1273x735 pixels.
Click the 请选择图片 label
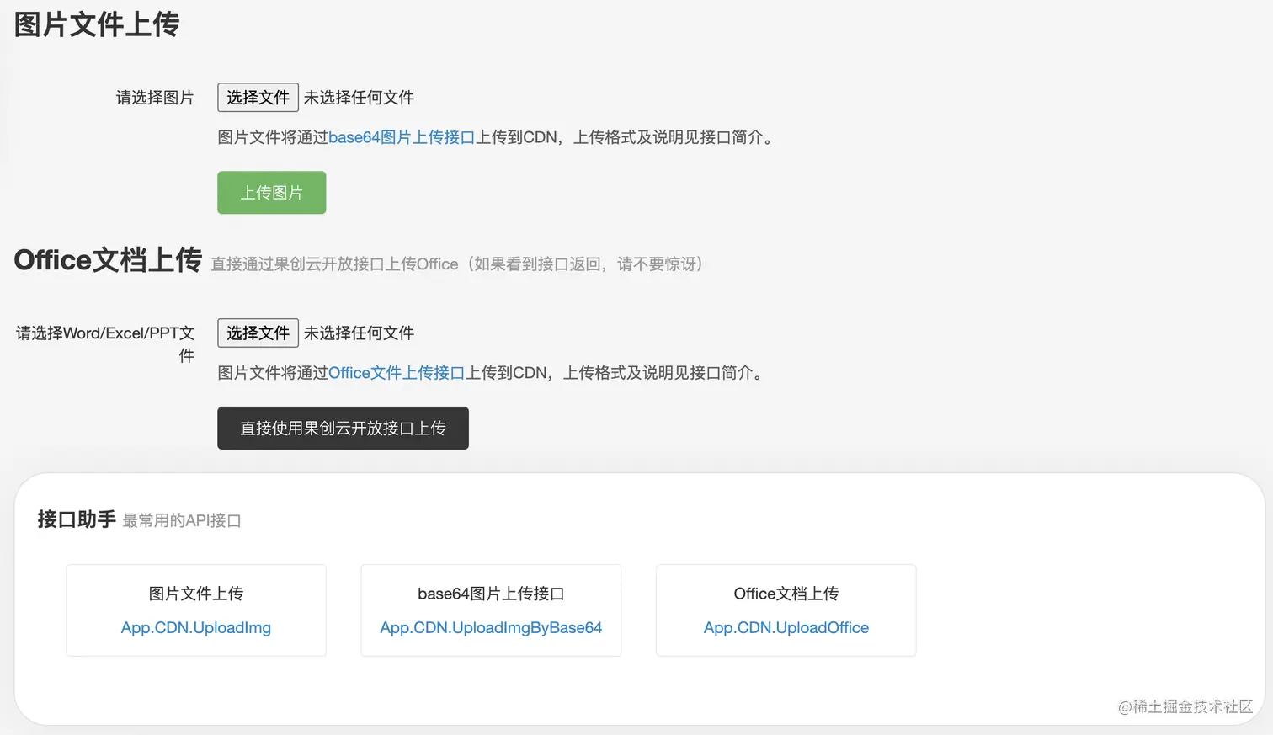pyautogui.click(x=155, y=98)
